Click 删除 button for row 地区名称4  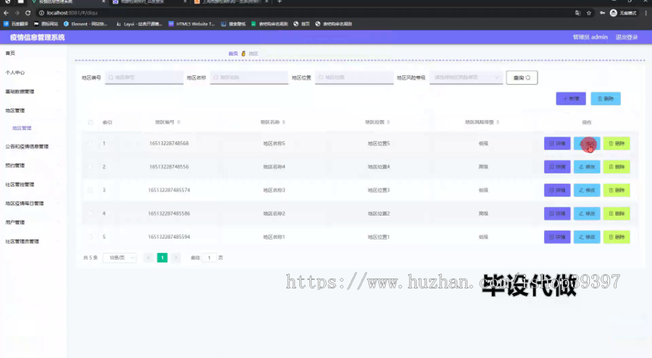617,166
